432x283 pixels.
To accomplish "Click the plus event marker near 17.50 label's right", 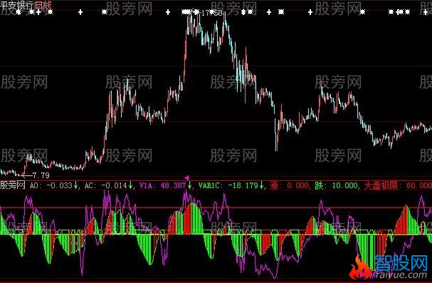I will [x=269, y=12].
